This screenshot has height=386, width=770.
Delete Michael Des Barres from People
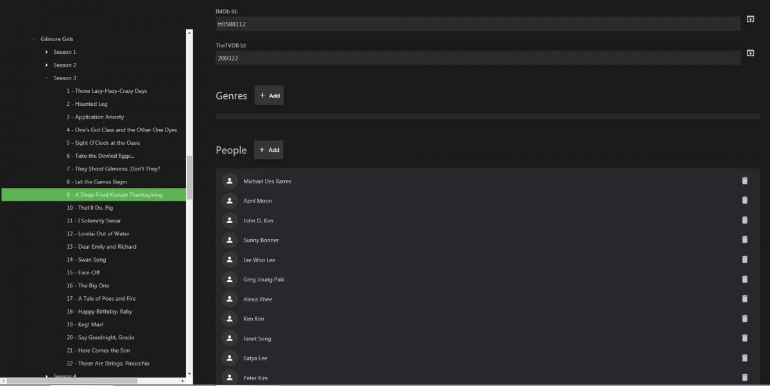[x=744, y=181]
